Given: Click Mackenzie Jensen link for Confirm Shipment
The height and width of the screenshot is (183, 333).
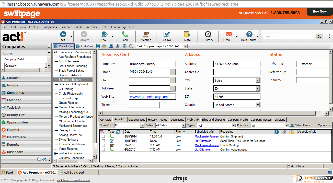Looking at the screenshot, I should tap(206, 136).
